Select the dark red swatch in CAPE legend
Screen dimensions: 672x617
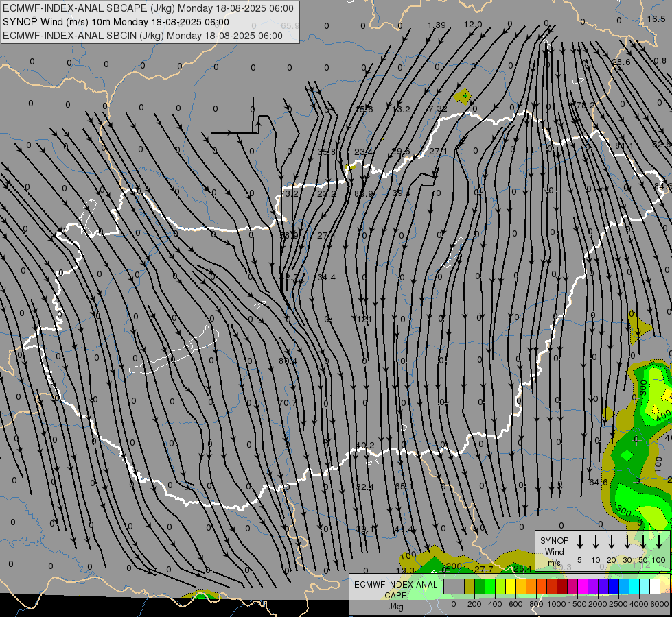[x=562, y=587]
